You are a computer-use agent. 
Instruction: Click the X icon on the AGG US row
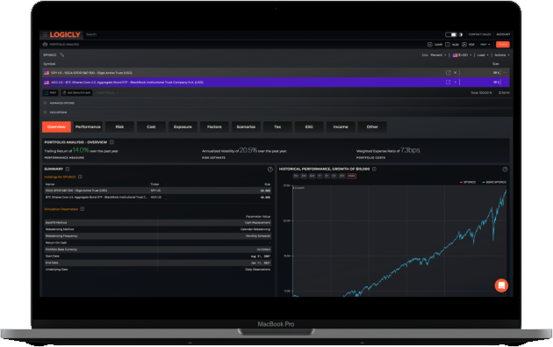pyautogui.click(x=456, y=83)
